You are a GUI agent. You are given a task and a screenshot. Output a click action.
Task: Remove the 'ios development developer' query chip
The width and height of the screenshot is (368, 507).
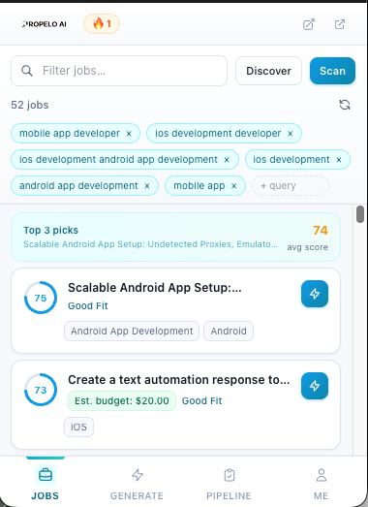coord(291,134)
